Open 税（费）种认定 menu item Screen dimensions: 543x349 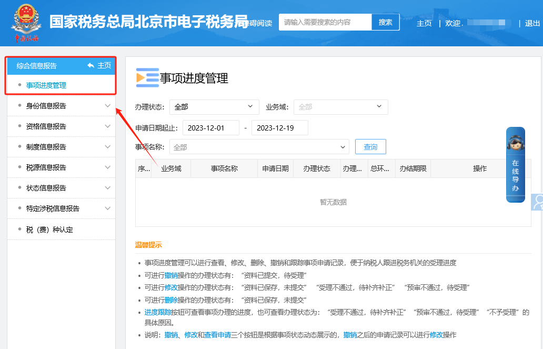point(49,230)
